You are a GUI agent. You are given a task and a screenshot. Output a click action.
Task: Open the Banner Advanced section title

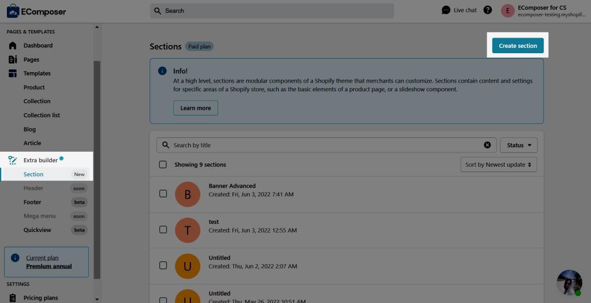(232, 186)
